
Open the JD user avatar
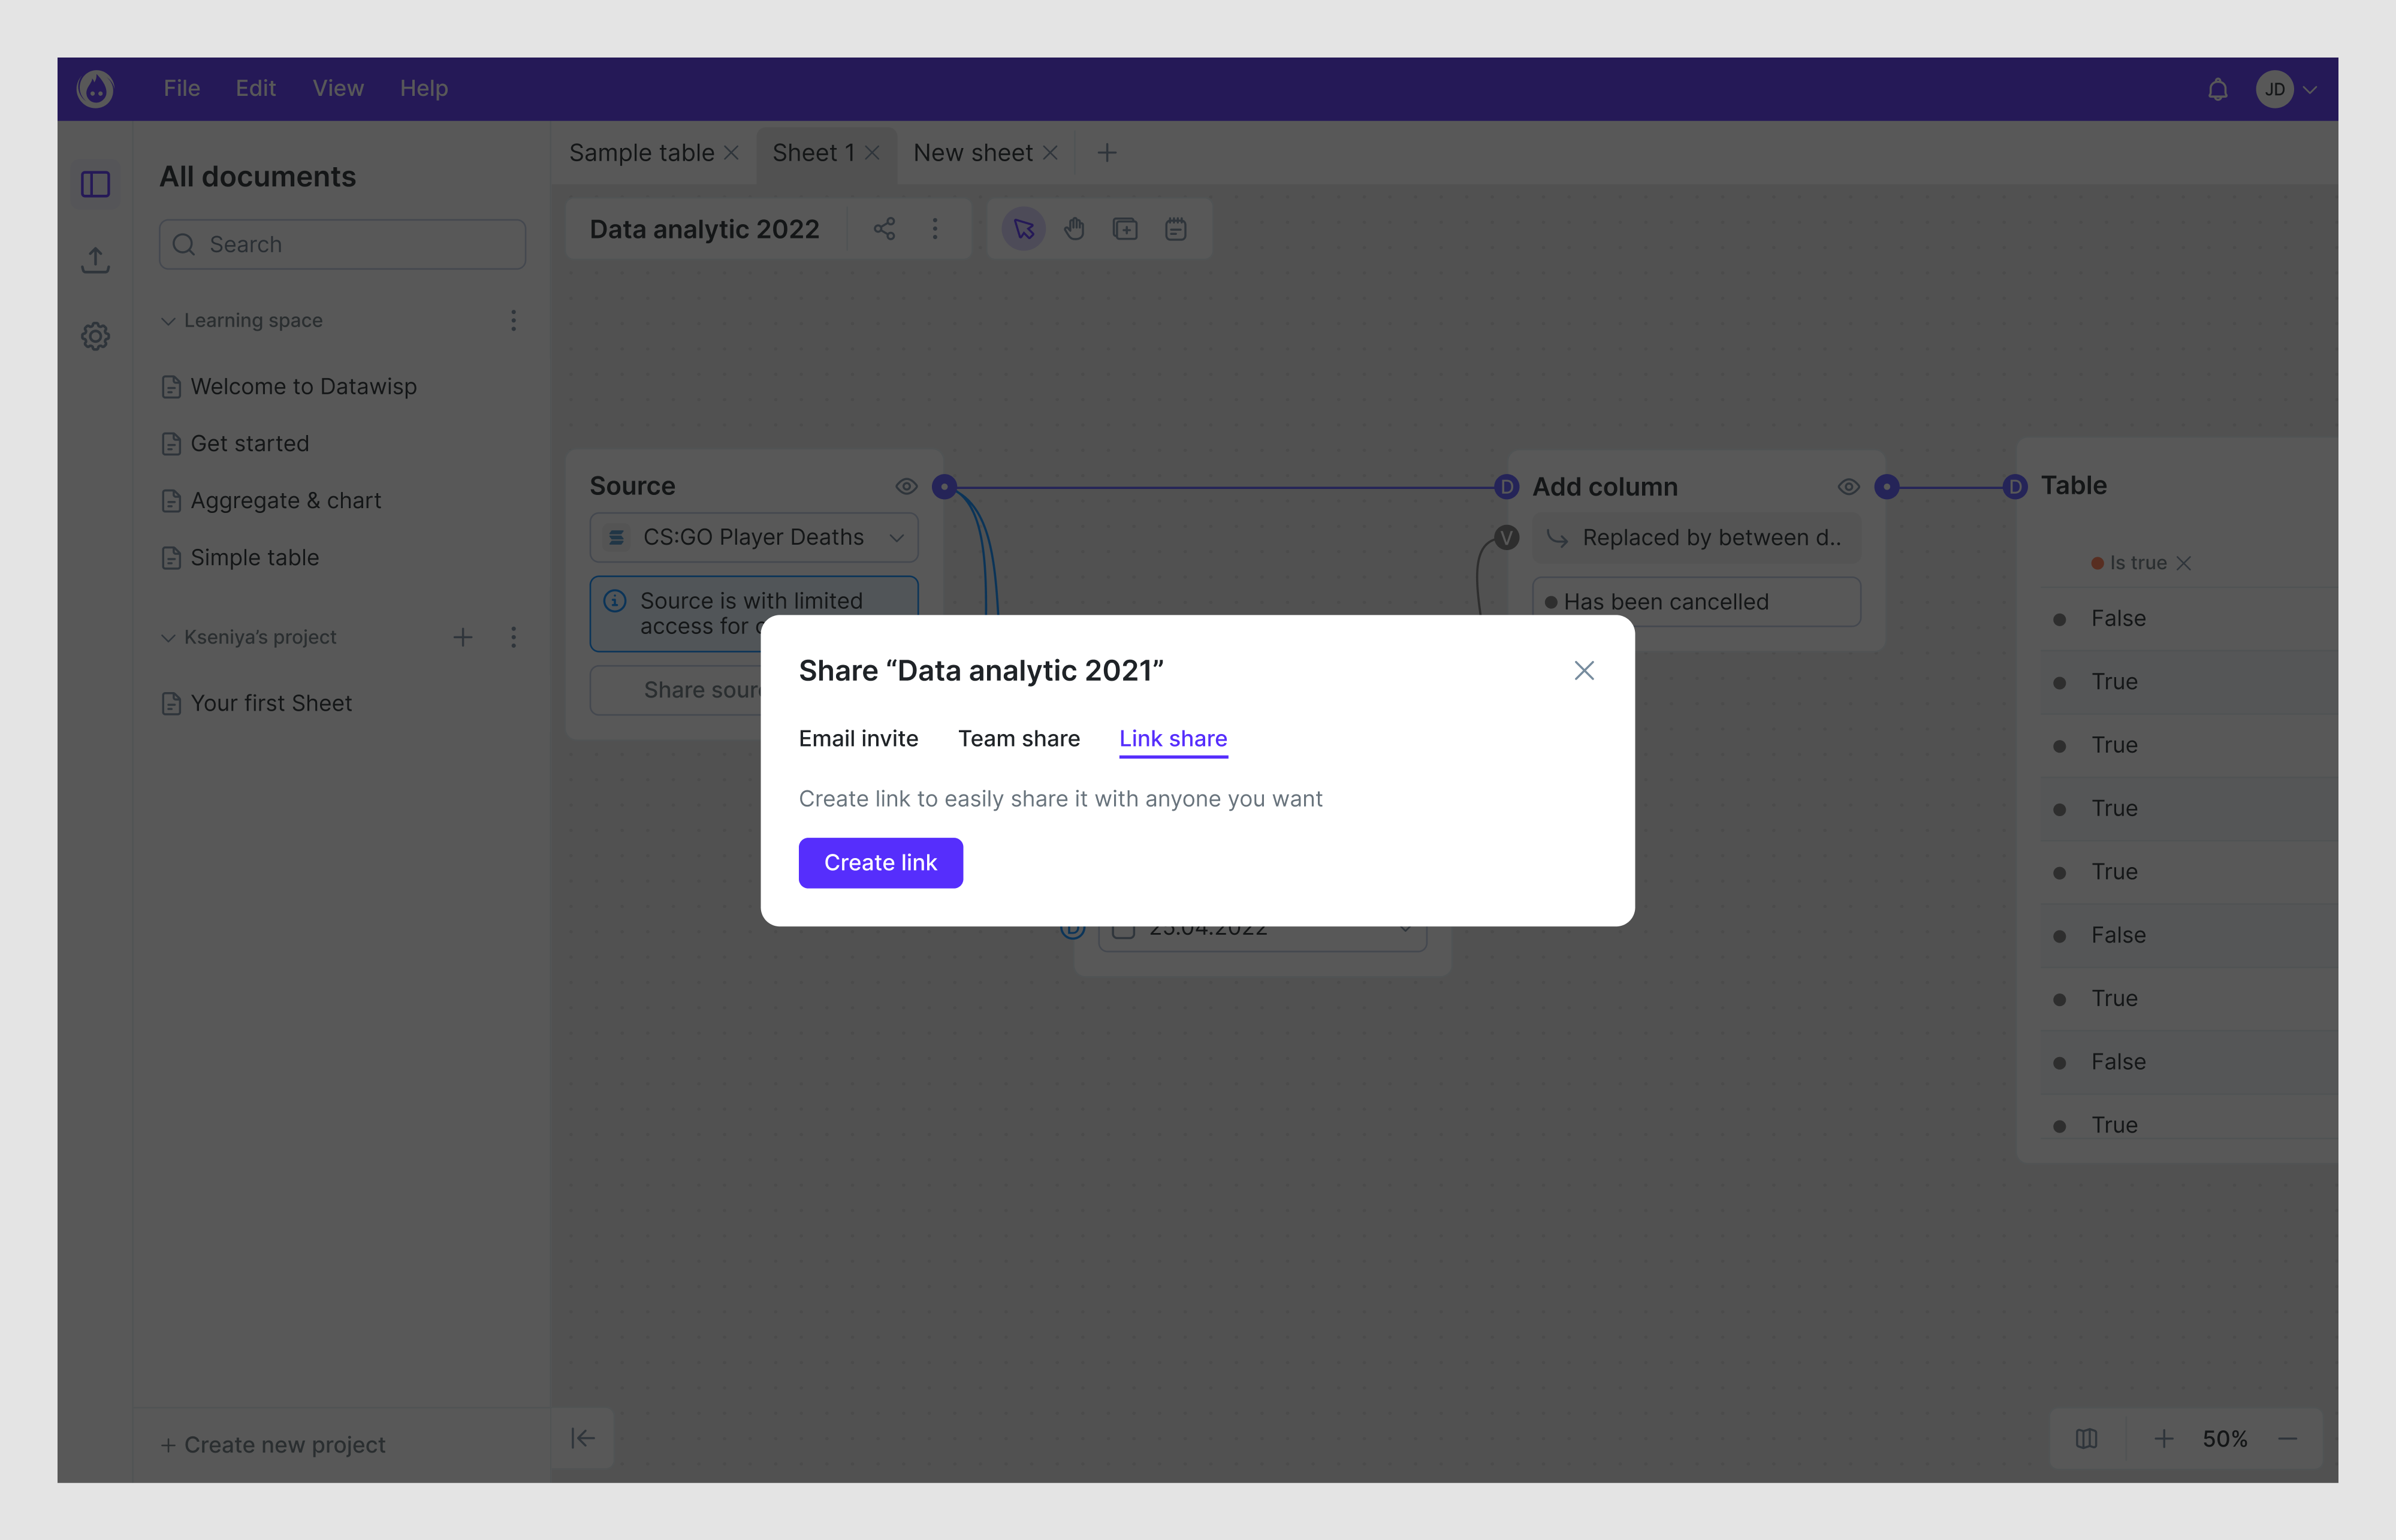[2274, 89]
